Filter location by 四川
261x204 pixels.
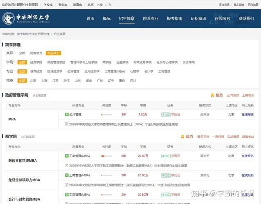pos(133,80)
